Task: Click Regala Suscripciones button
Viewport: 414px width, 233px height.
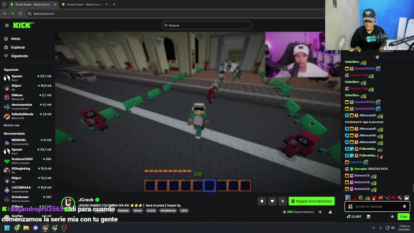Action: [311, 201]
